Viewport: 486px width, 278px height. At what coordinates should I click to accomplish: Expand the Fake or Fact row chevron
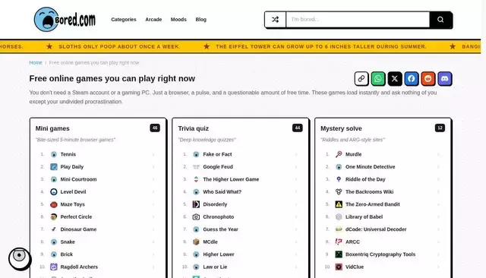296,154
